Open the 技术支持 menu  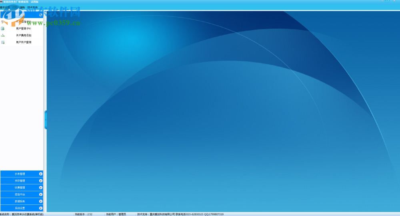pyautogui.click(x=32, y=8)
